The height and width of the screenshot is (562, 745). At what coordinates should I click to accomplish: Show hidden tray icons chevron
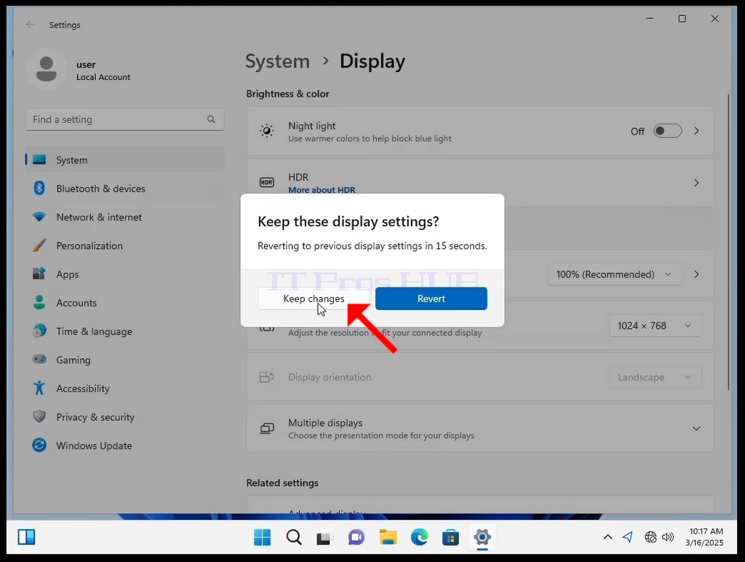click(607, 537)
